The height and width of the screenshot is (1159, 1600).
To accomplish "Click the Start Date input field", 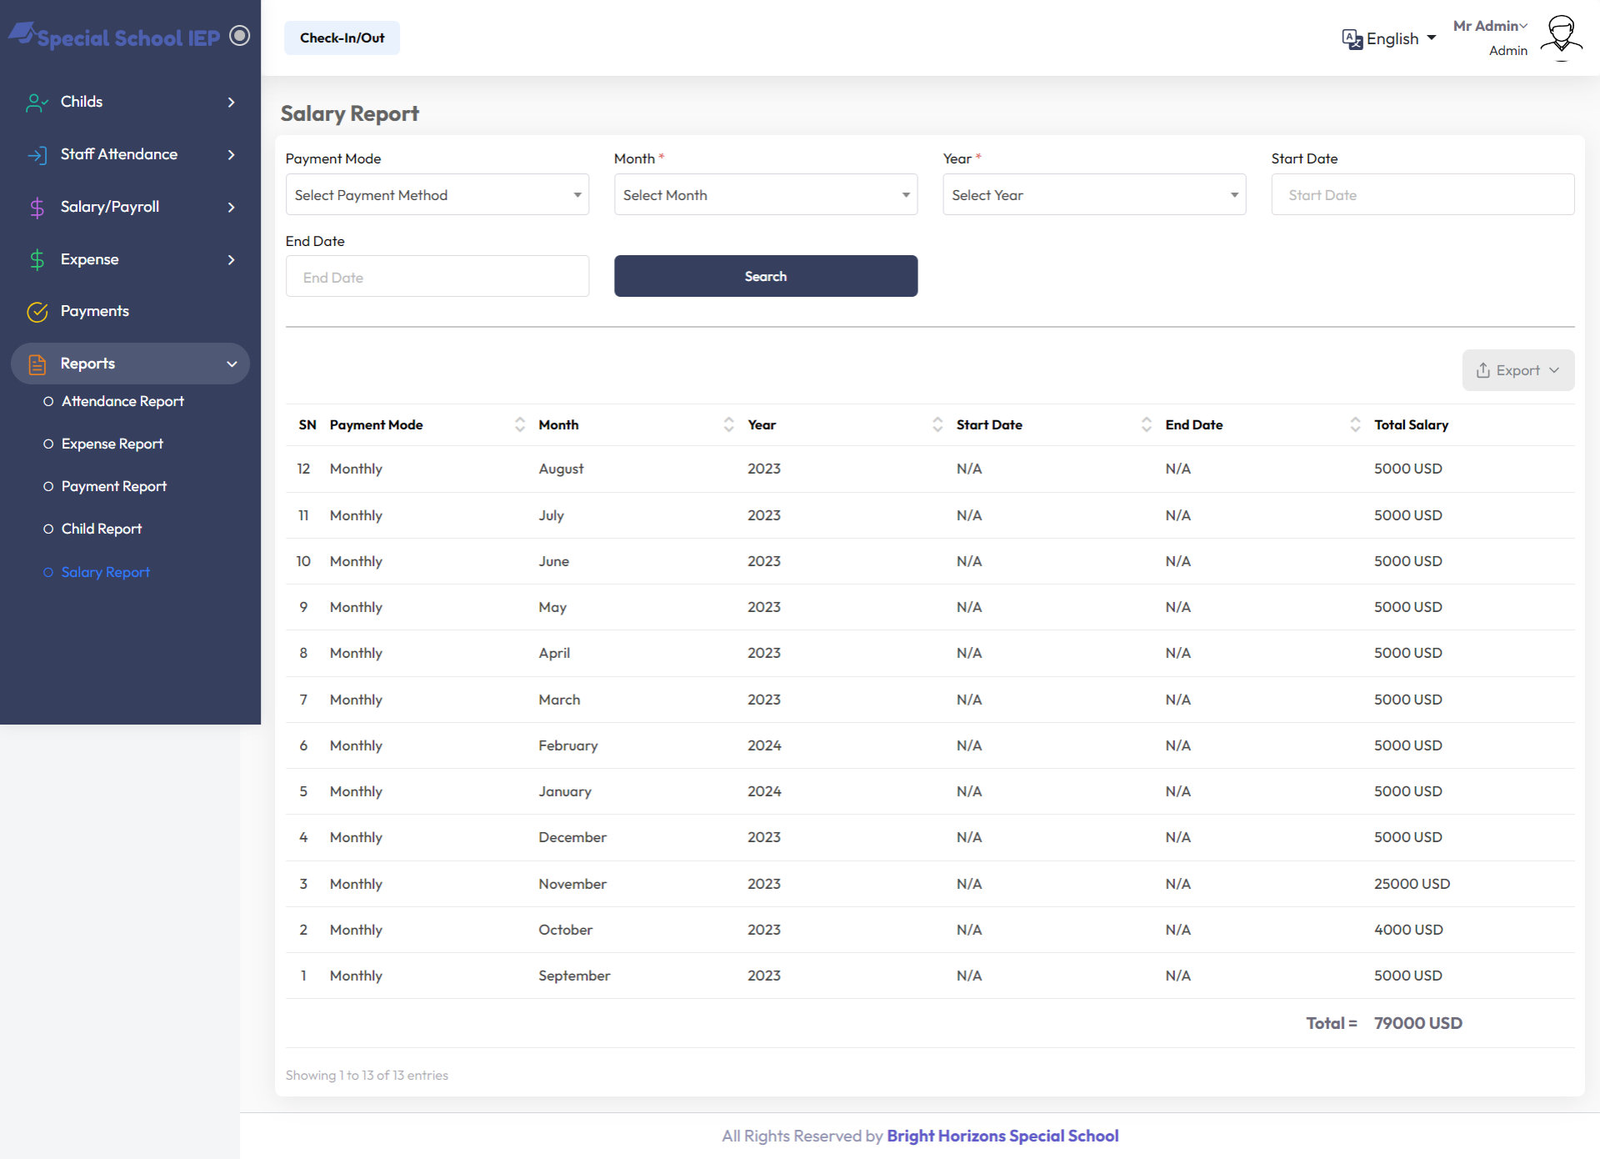I will point(1422,194).
